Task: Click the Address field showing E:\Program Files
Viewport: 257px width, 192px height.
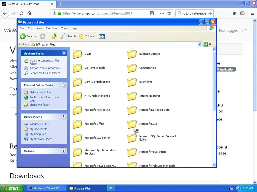Action: [114, 44]
